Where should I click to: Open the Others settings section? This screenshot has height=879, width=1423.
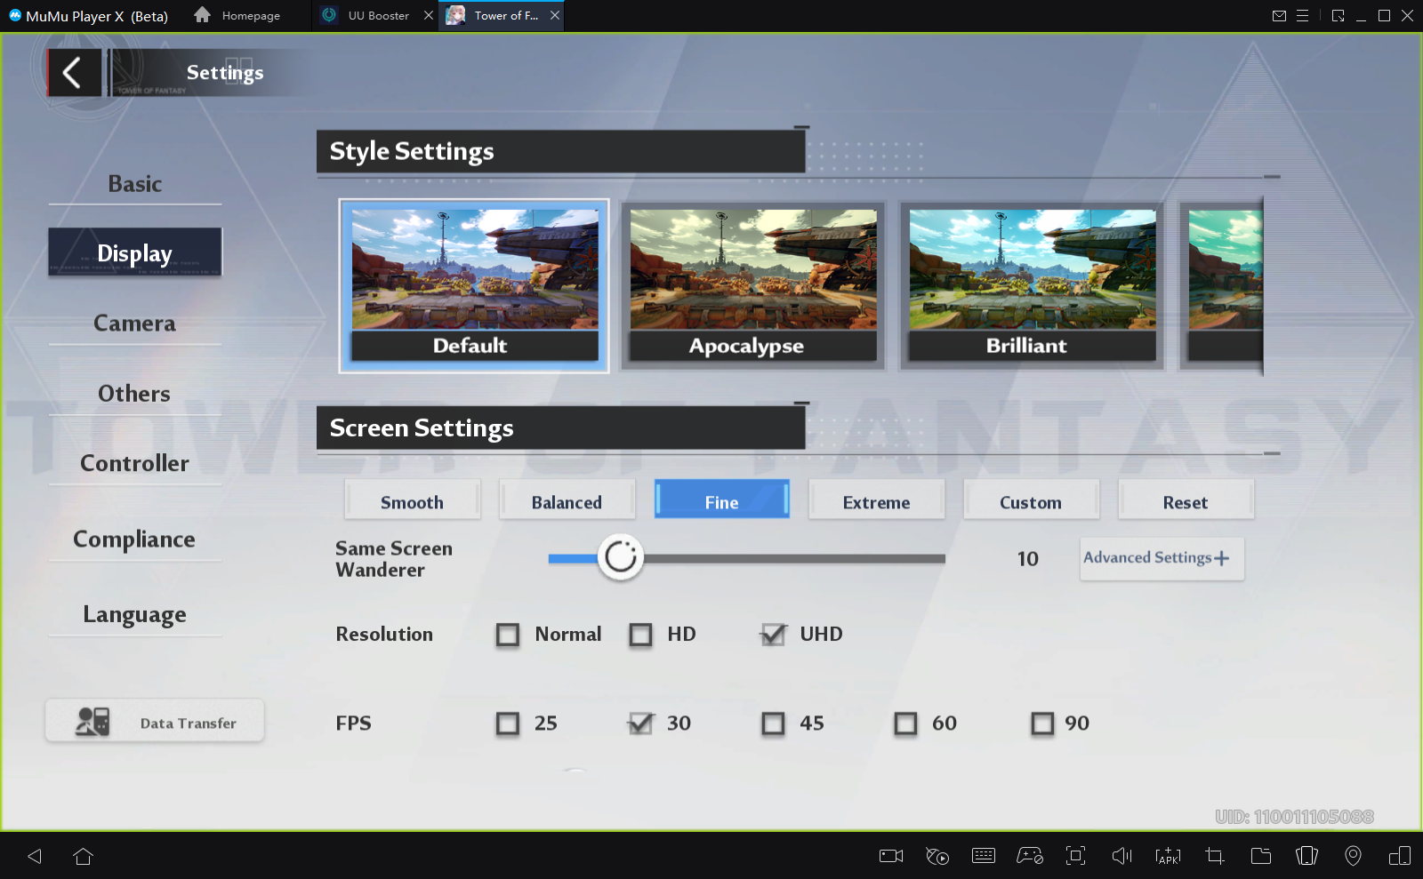point(135,394)
